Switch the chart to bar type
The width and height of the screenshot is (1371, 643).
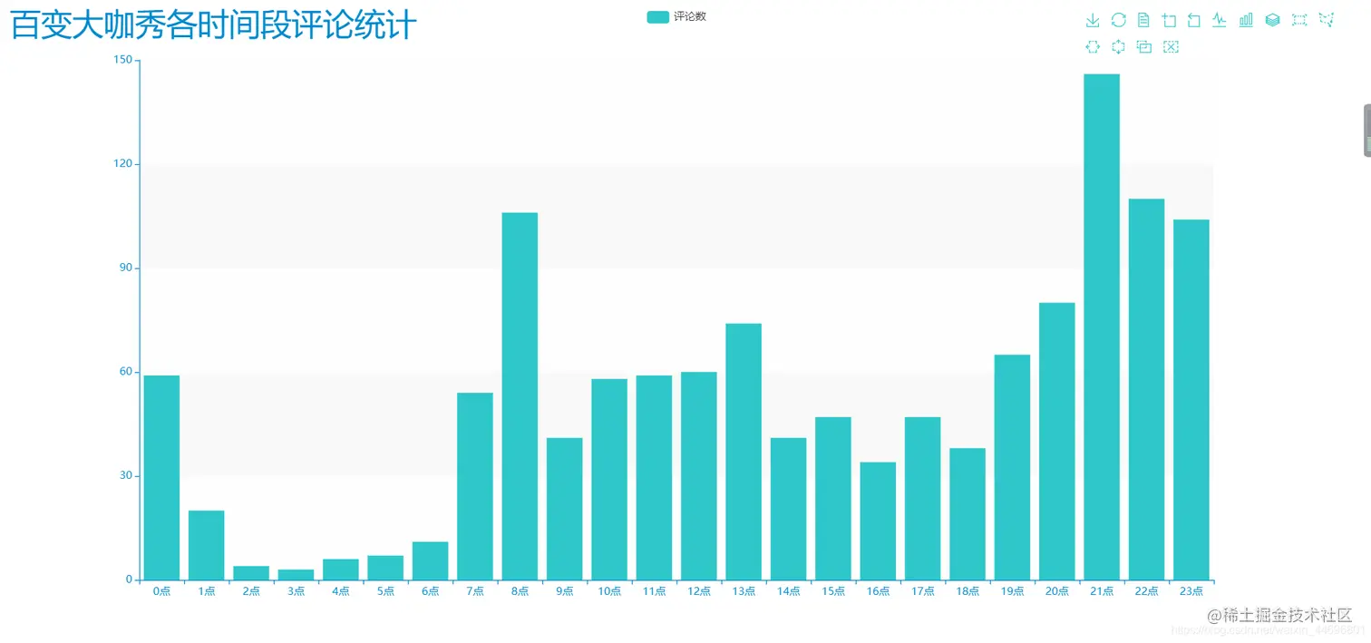1246,20
